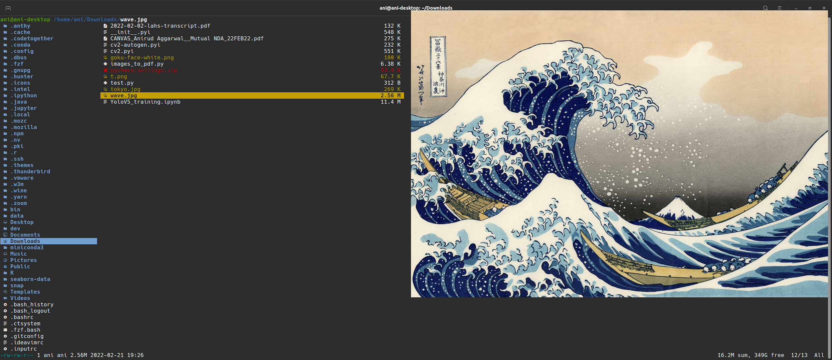
Task: Open the hamburger menu in the title bar
Action: point(780,8)
